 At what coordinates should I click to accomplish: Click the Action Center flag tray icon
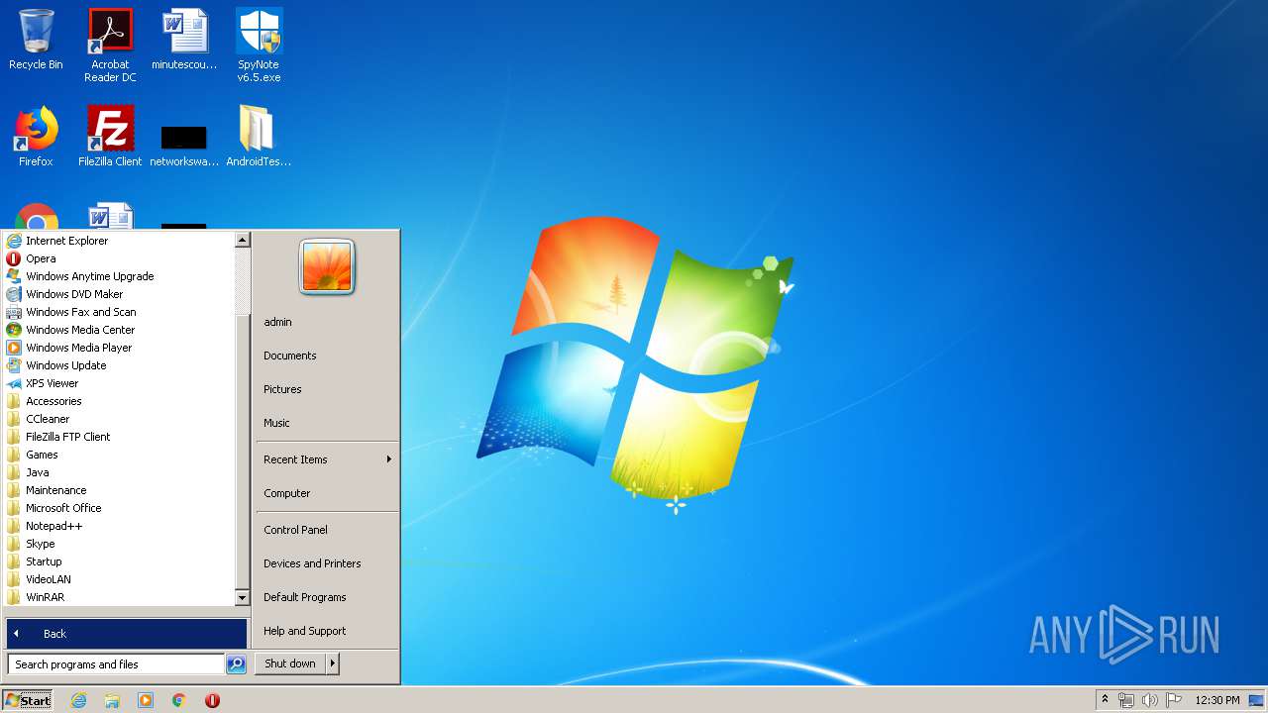(1174, 700)
